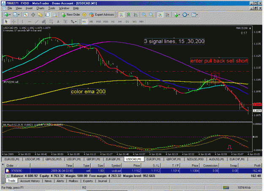Open the Window menu

[x=64, y=8]
